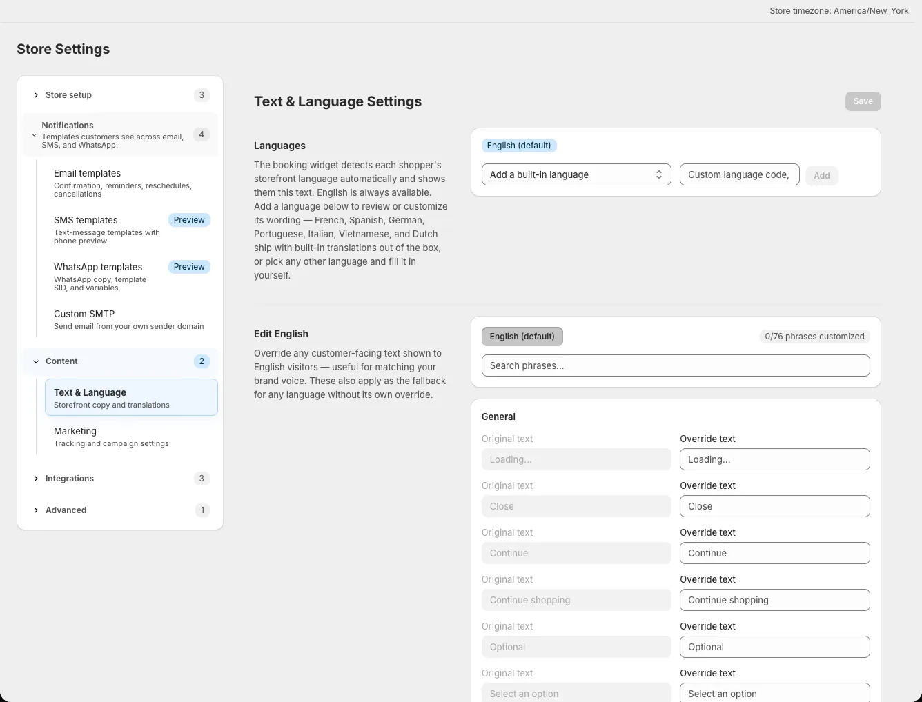Expand the Store setup section
This screenshot has width=922, height=702.
click(x=120, y=95)
